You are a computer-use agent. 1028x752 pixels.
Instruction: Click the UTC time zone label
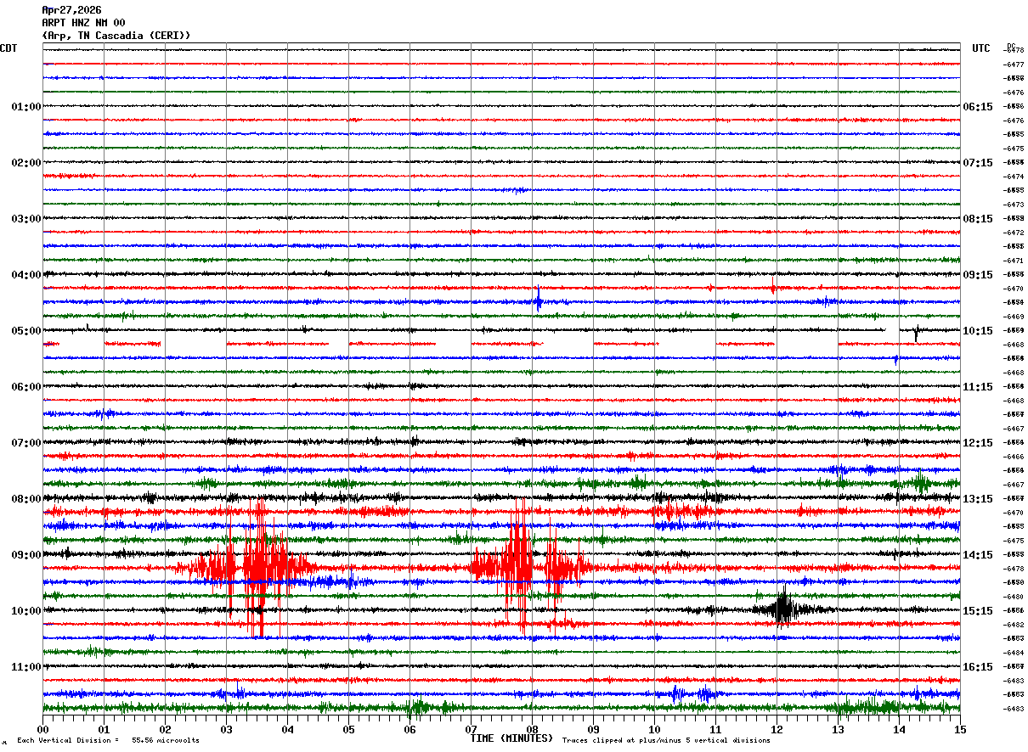[x=981, y=48]
